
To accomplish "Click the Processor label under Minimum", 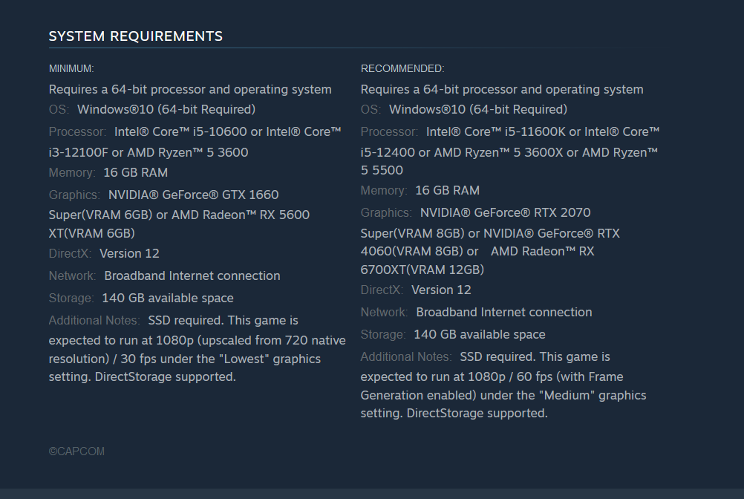I will pyautogui.click(x=78, y=131).
